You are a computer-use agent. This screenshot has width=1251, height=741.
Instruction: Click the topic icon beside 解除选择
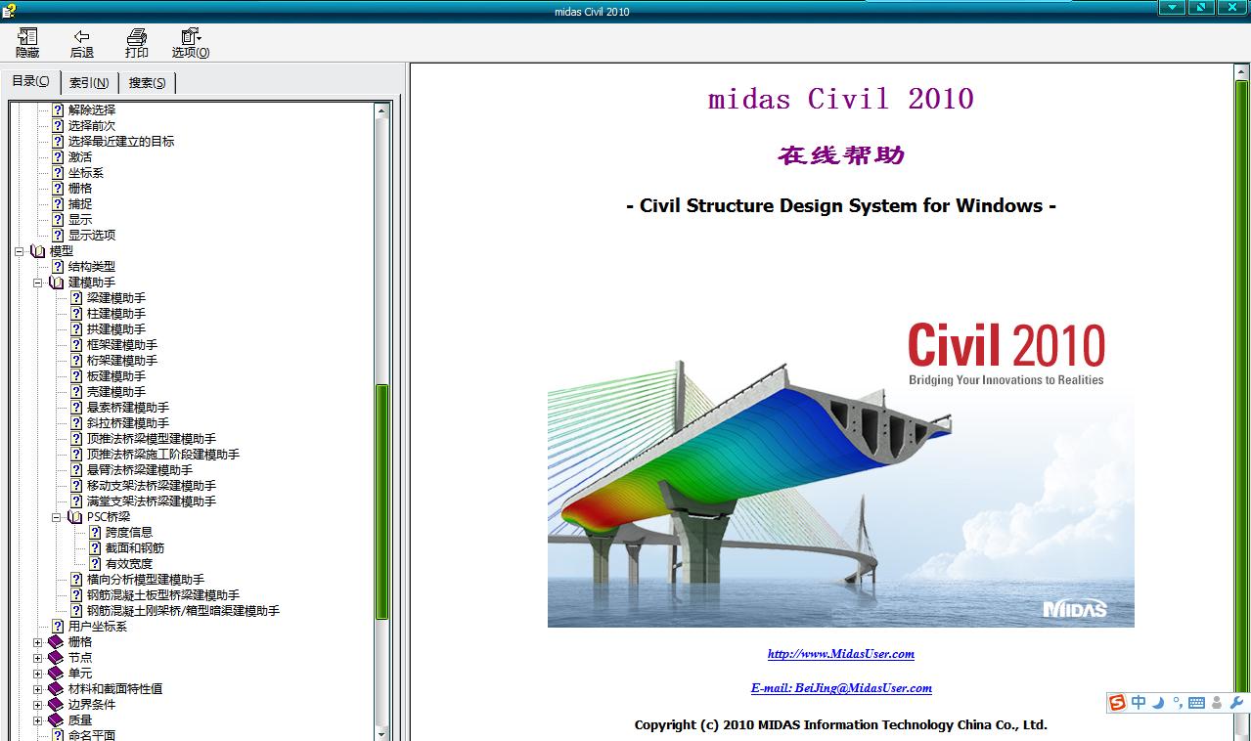coord(58,110)
